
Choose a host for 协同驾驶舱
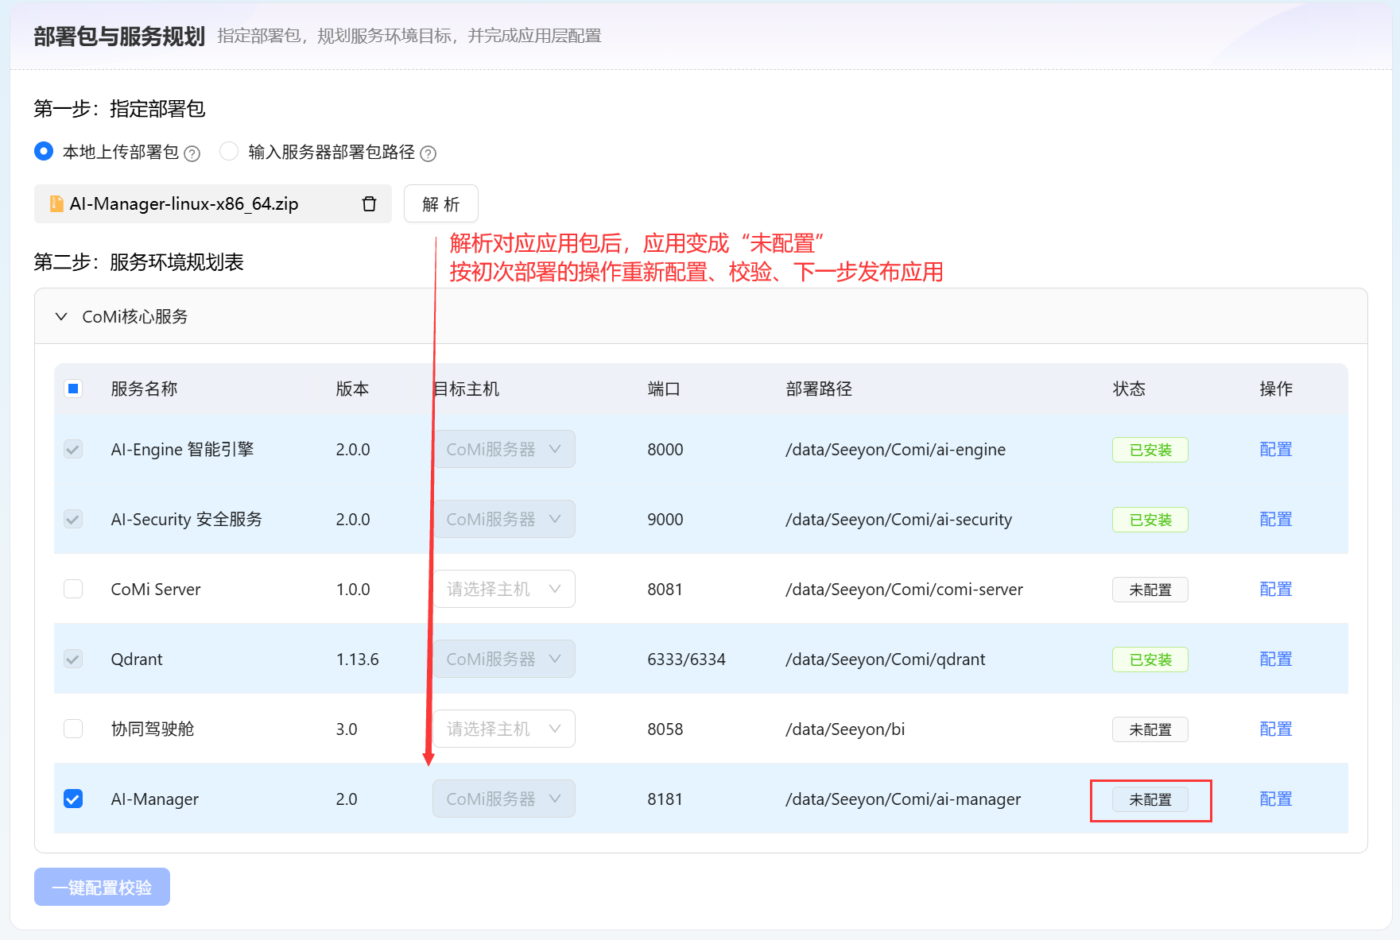[504, 729]
